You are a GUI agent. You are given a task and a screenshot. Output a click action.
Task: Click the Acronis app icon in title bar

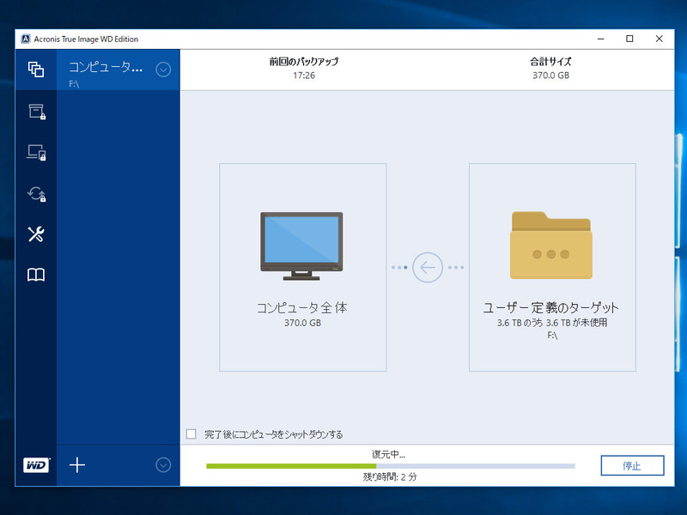[26, 39]
